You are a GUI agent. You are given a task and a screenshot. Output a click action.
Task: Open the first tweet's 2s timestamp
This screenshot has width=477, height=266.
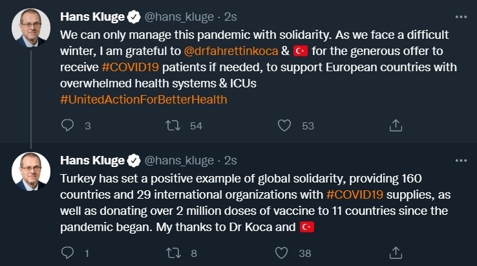(x=231, y=17)
